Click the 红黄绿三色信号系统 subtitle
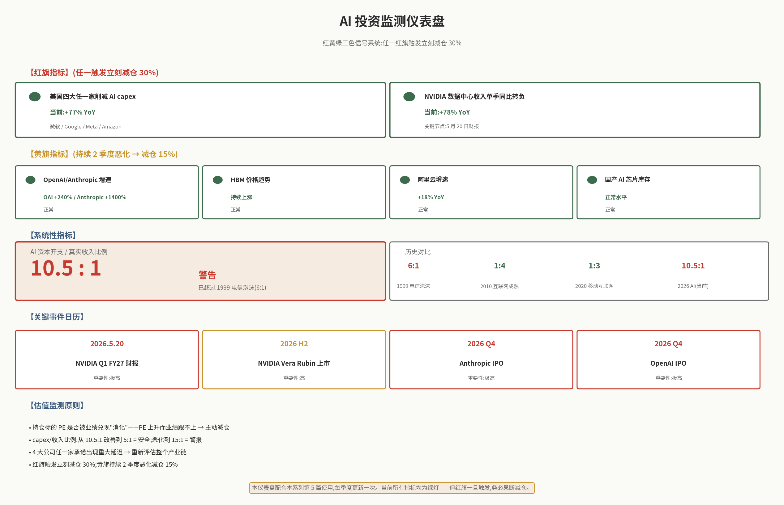The height and width of the screenshot is (505, 784). click(x=392, y=43)
